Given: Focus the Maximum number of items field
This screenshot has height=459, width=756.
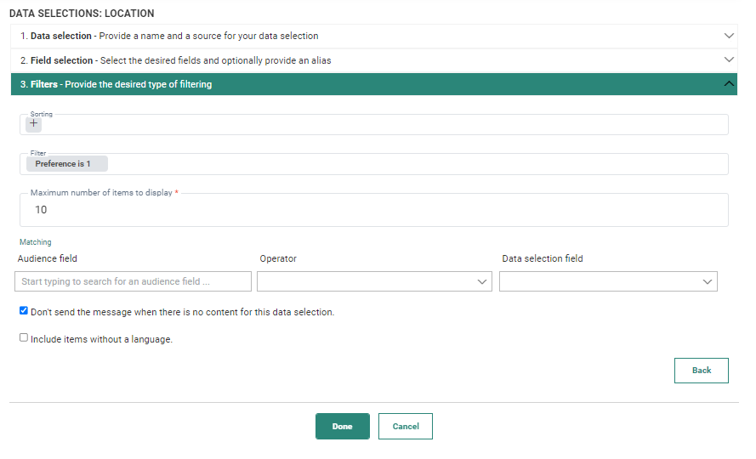Looking at the screenshot, I should tap(374, 210).
